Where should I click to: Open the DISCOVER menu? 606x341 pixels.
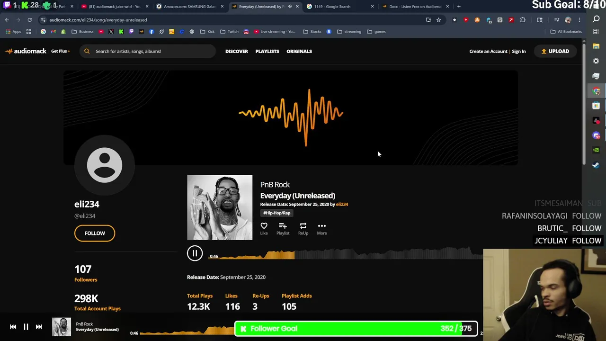tap(237, 51)
